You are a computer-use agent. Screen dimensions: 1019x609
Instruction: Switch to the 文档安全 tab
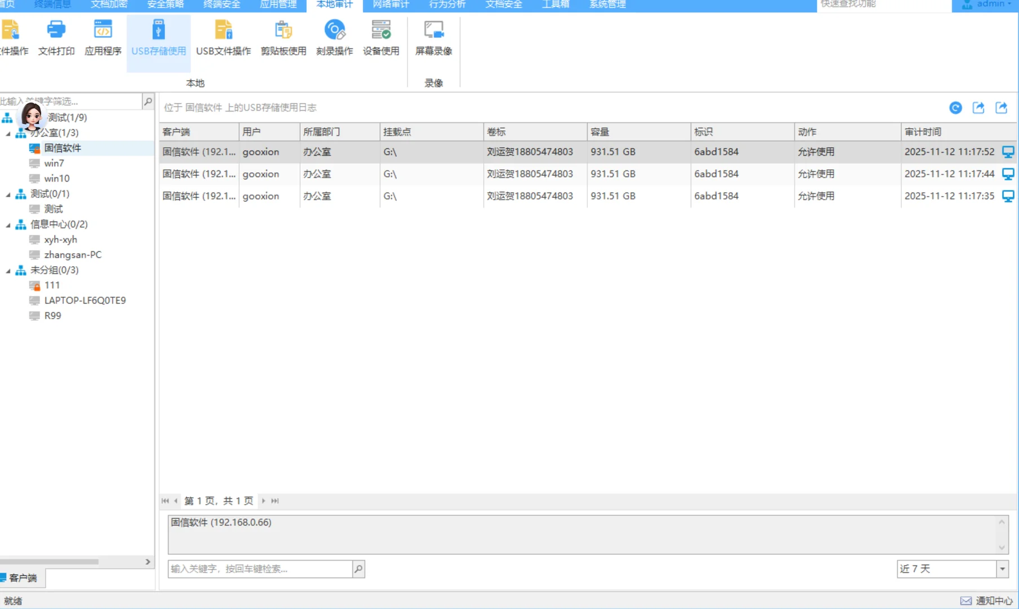click(503, 5)
